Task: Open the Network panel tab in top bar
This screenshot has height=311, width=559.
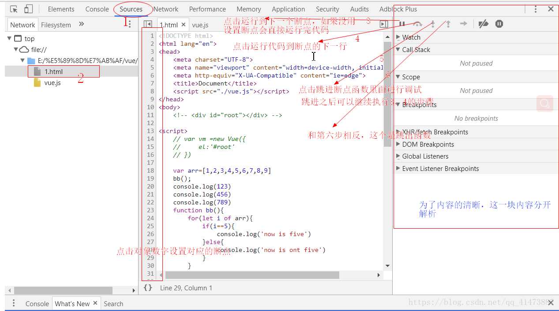Action: 166,9
